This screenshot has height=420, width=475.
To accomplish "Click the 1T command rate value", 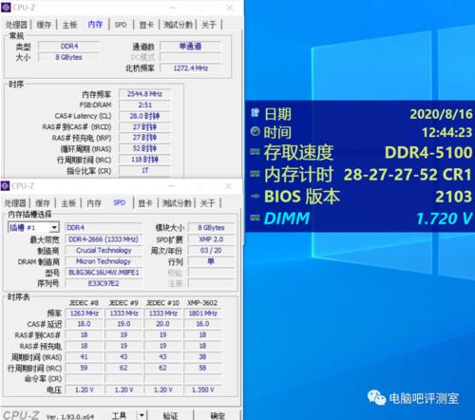I will (x=144, y=170).
